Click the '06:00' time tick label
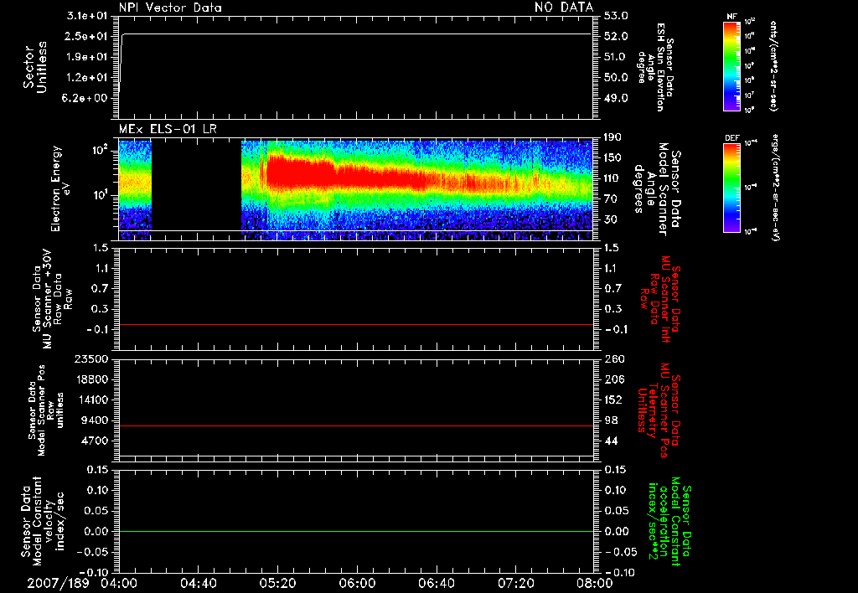Image resolution: width=858 pixels, height=593 pixels. coord(357,583)
